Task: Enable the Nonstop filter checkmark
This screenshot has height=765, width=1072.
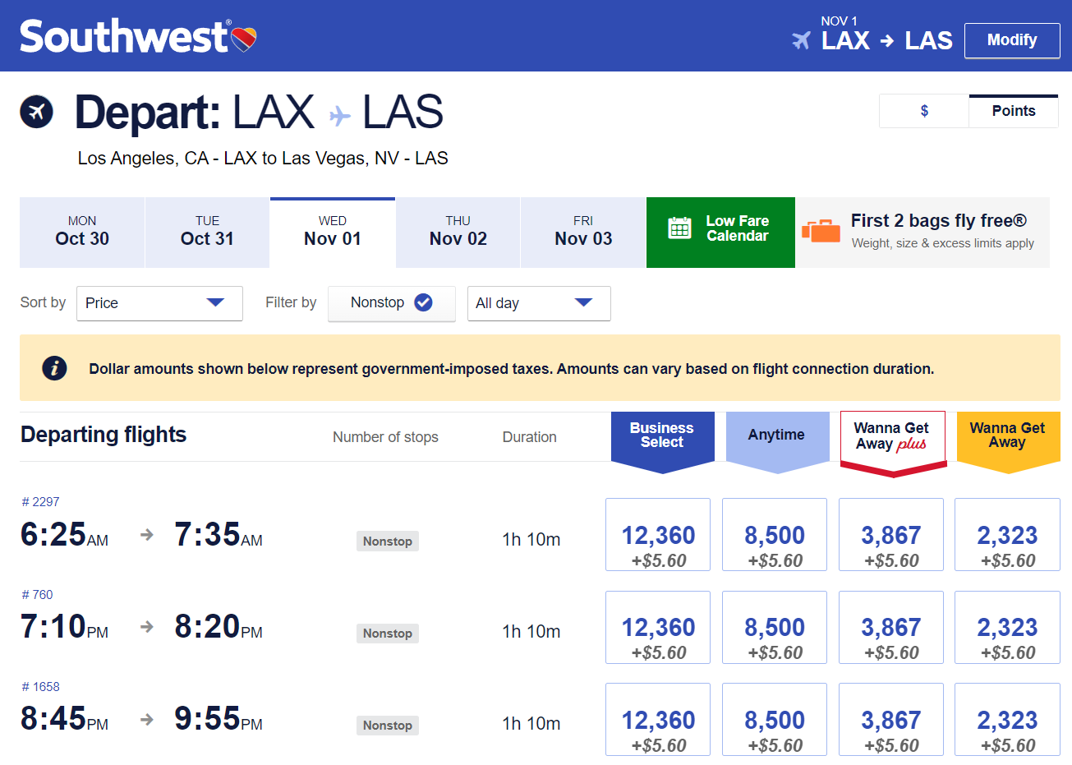Action: tap(422, 302)
